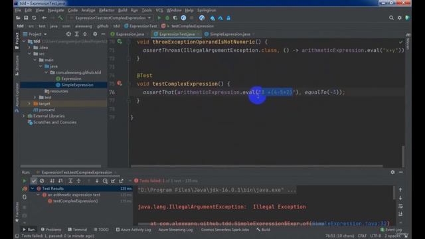
Task: Rerun tests with green play in Run panel
Action: click(x=25, y=181)
